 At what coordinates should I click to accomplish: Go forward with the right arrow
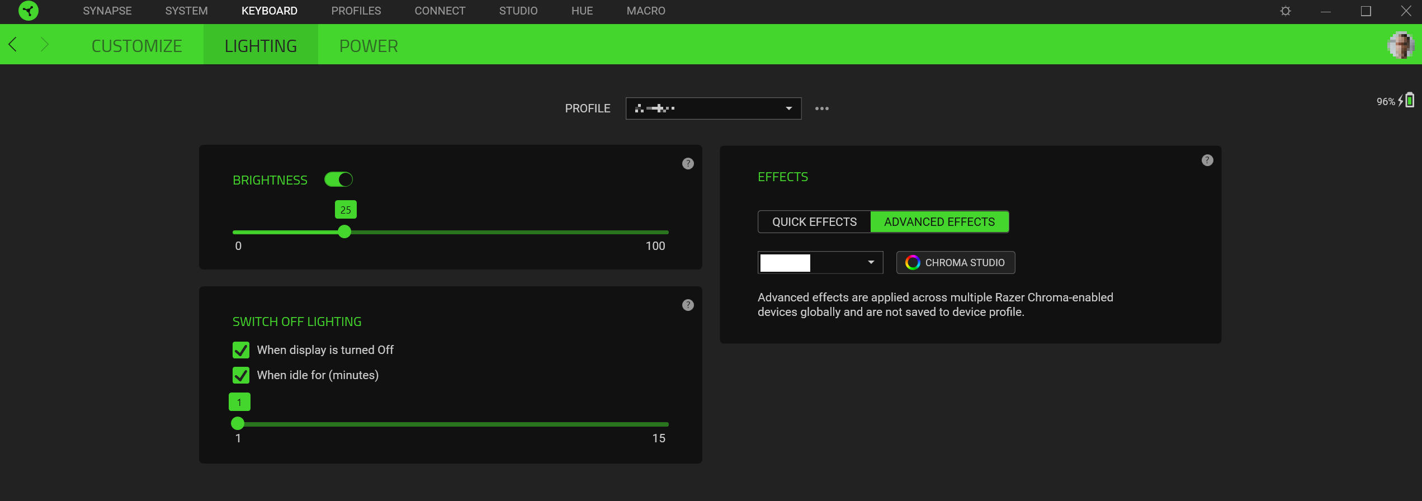tap(45, 44)
